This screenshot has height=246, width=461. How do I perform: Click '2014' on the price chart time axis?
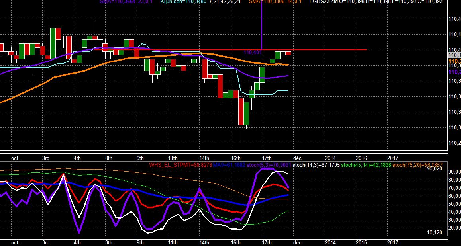(x=330, y=158)
